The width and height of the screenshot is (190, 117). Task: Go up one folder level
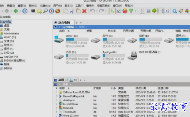[x=16, y=11]
